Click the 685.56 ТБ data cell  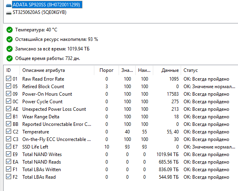point(169,162)
